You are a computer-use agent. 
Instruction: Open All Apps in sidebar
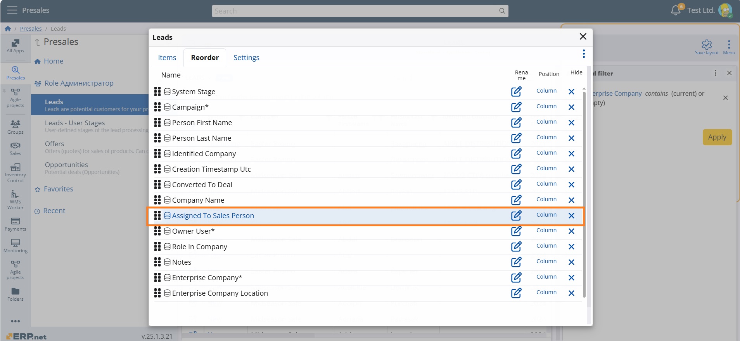[16, 46]
